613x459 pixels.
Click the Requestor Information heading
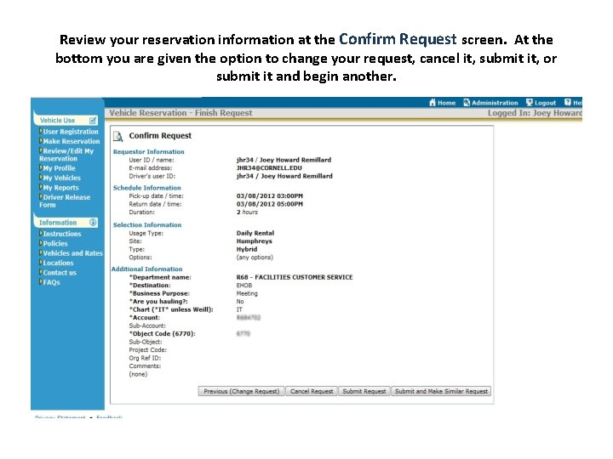point(148,152)
